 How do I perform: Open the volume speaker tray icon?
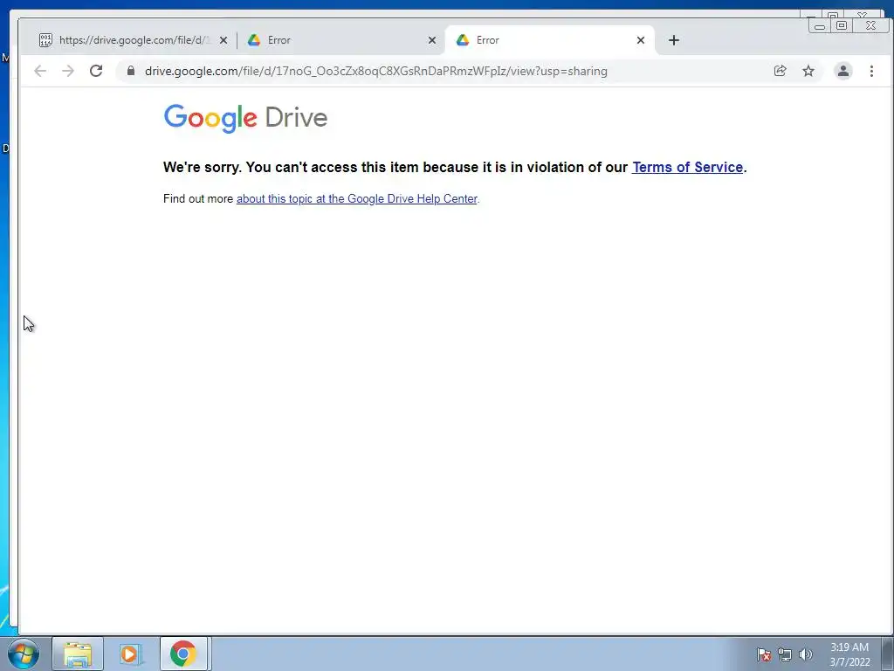point(806,654)
